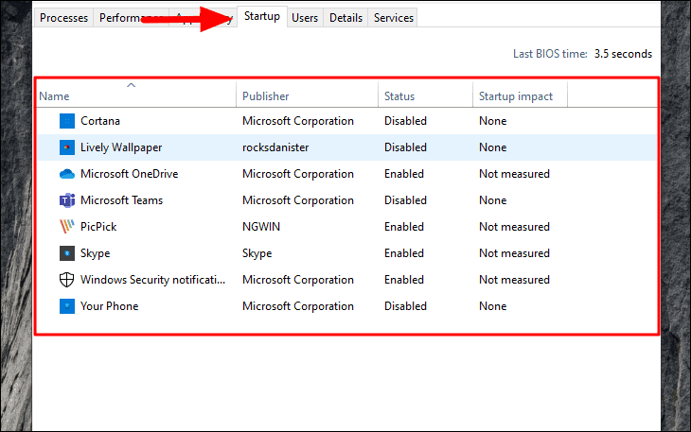Click Microsoft OneDrive's Enabled status
This screenshot has width=691, height=432.
pyautogui.click(x=404, y=174)
